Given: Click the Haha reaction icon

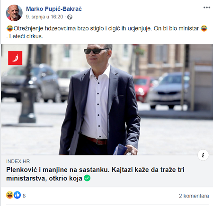Looking at the screenshot, I should tap(9, 195).
